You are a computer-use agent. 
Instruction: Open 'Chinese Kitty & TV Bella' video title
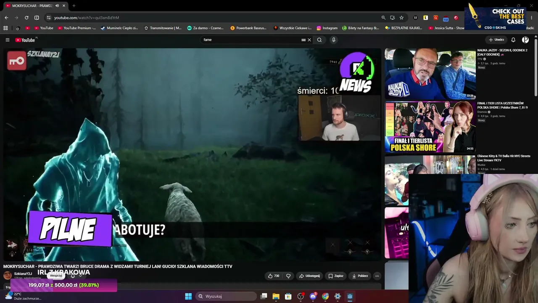tap(504, 158)
